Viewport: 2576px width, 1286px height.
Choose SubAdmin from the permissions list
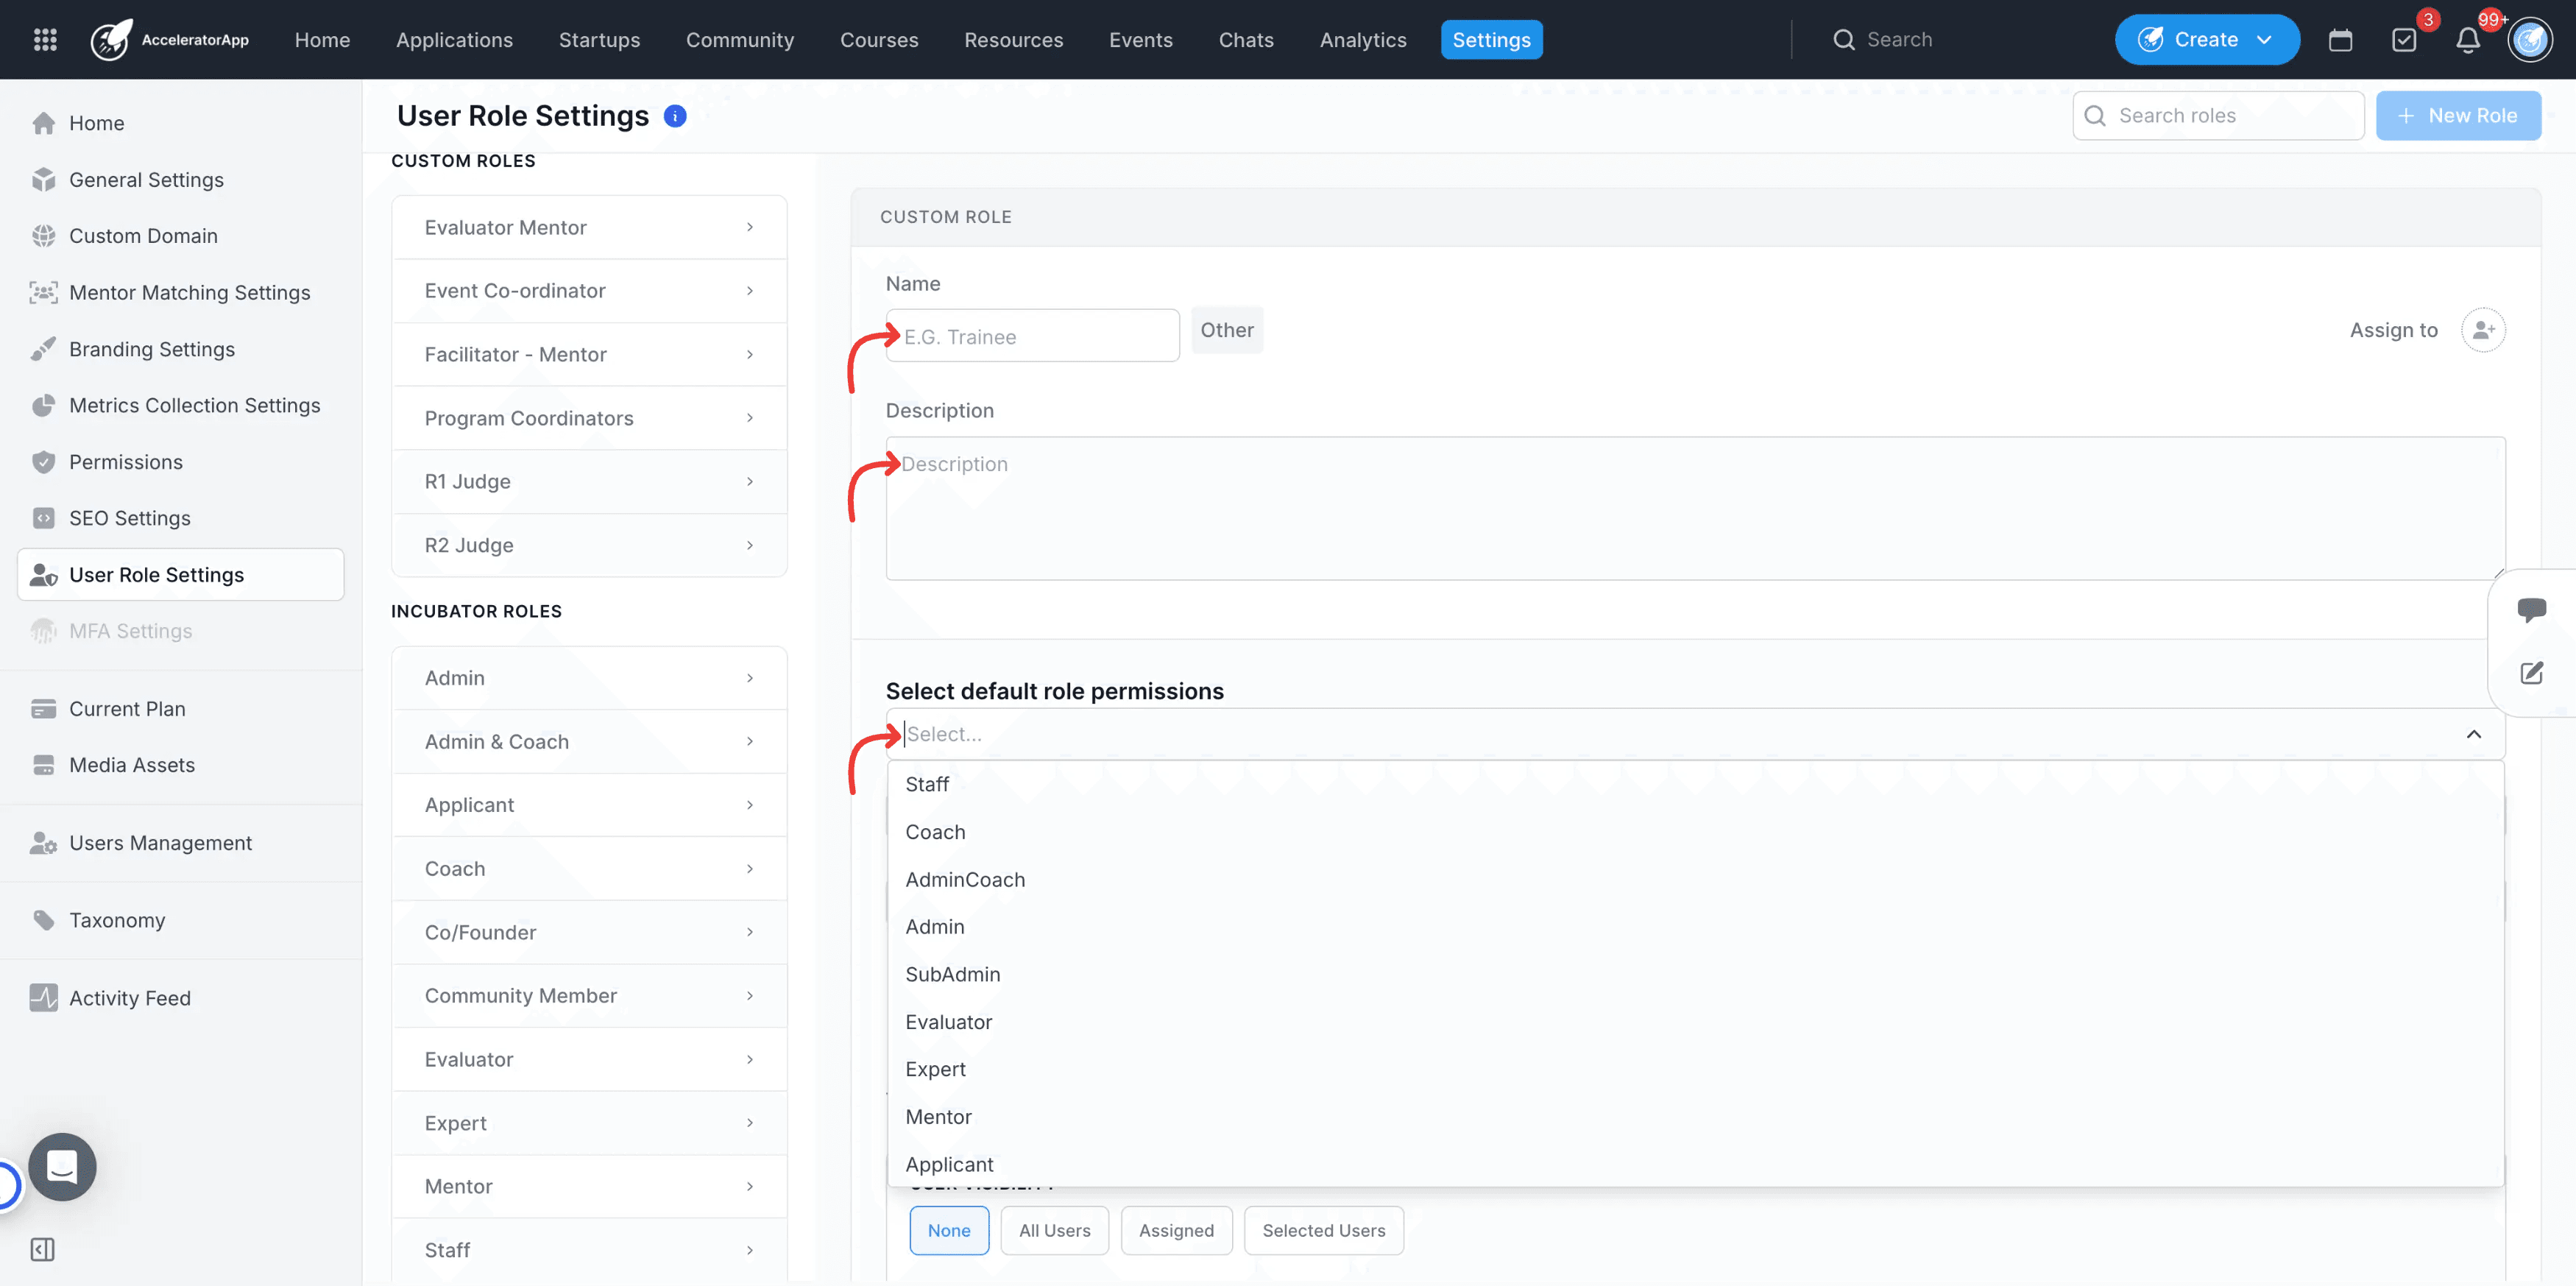952,974
